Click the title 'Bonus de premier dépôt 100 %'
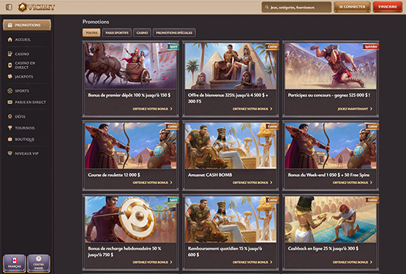 tap(129, 95)
